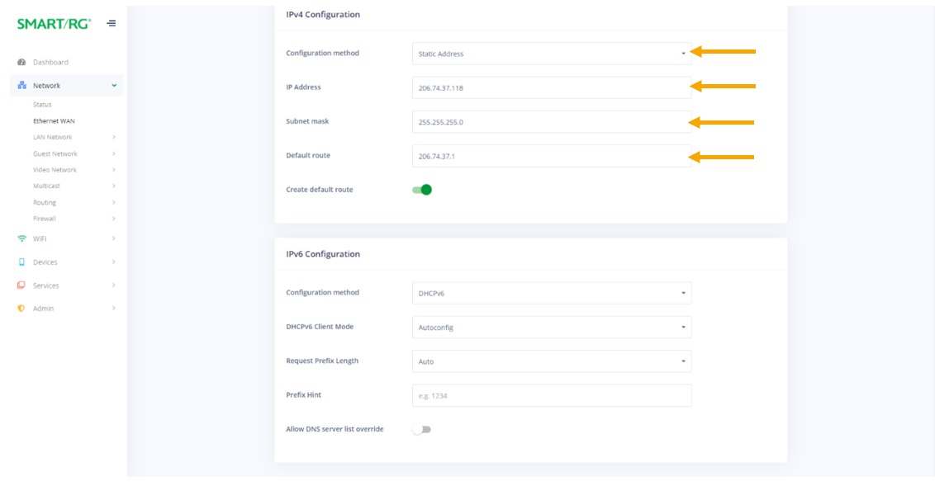Click the Admin shield icon
This screenshot has width=935, height=486.
point(21,309)
